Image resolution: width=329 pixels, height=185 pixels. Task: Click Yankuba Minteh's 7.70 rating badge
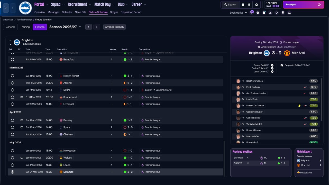[x=314, y=124]
